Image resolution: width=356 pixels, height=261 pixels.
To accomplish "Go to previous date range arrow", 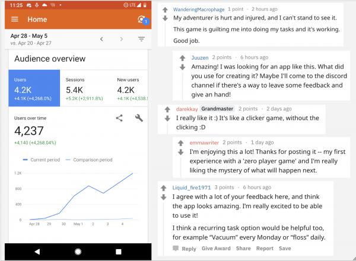I will tap(101, 39).
